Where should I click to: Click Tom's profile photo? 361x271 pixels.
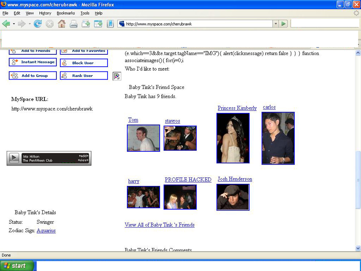[143, 138]
